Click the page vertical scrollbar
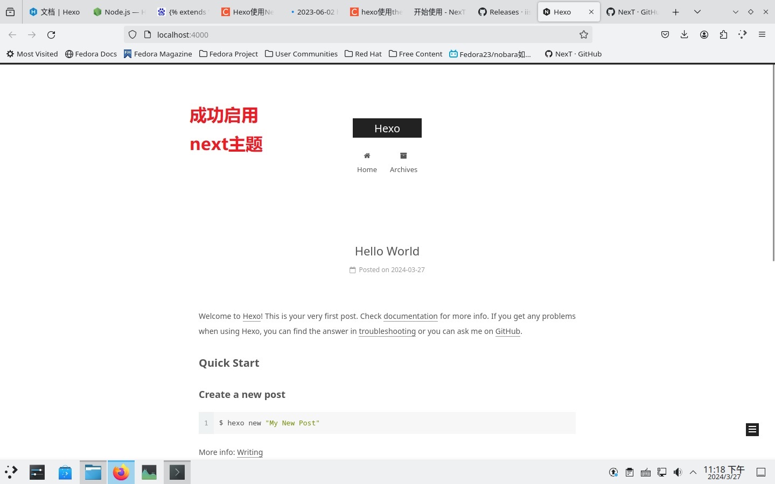 pyautogui.click(x=773, y=163)
